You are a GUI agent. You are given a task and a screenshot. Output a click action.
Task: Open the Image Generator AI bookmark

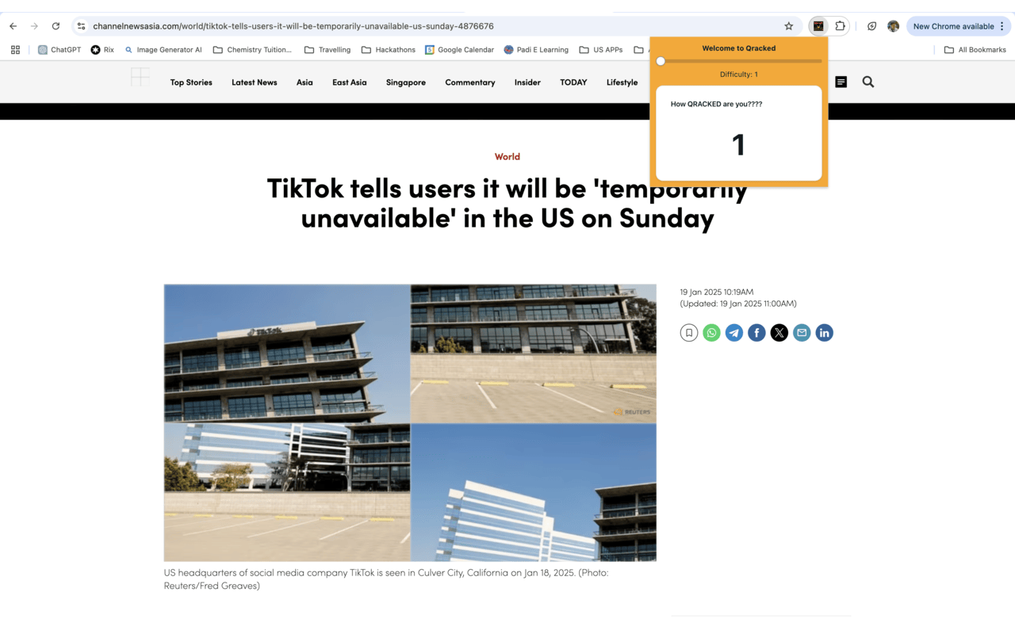[163, 49]
